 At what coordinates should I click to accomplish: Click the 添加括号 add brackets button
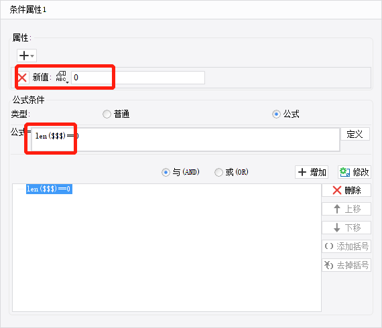coord(346,246)
